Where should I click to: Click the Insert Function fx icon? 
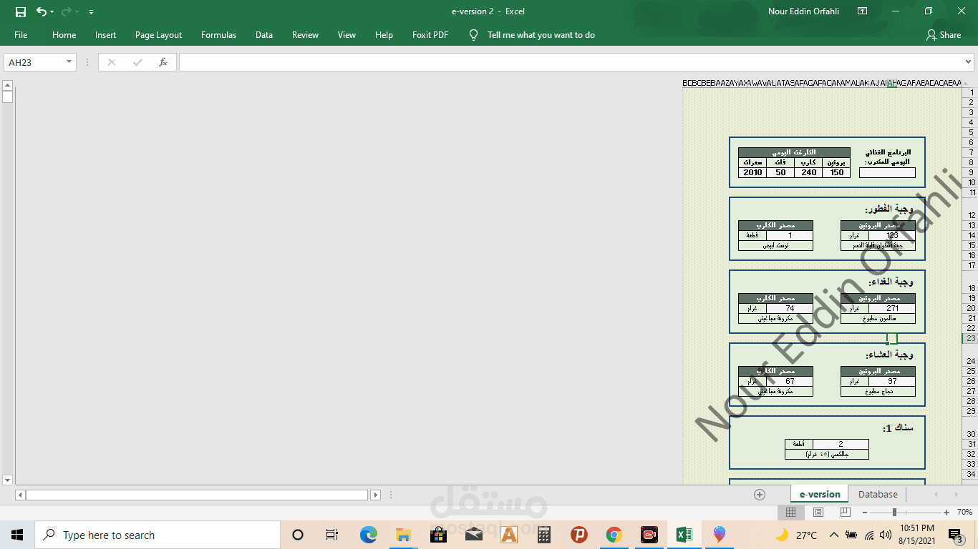(x=163, y=62)
